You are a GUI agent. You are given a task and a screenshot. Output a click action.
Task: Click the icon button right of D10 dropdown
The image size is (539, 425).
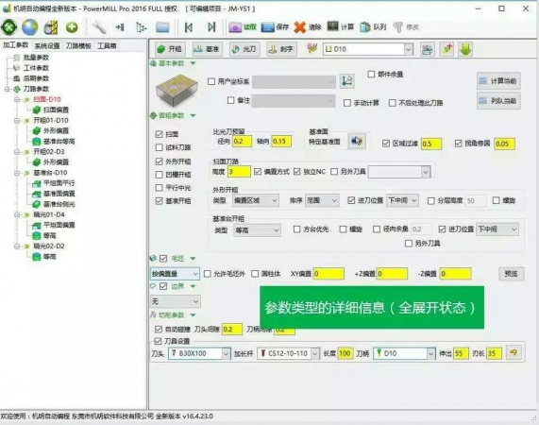tap(428, 49)
